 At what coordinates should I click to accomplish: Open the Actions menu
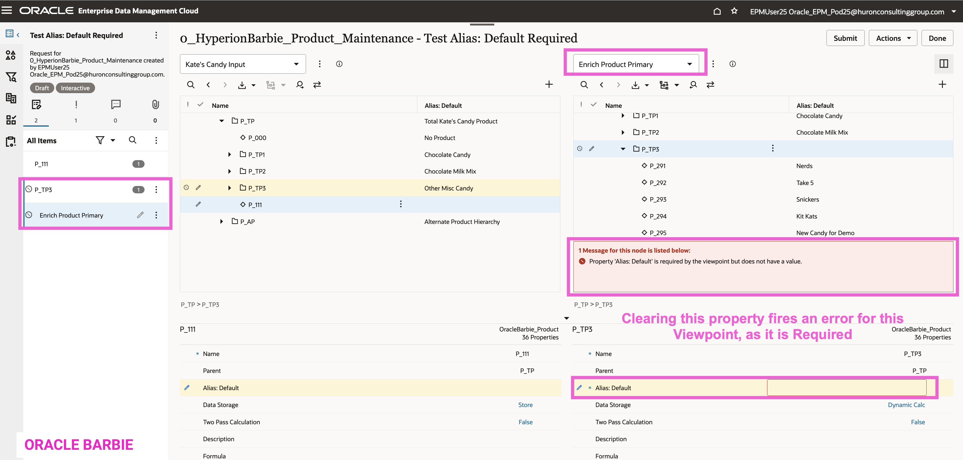892,38
